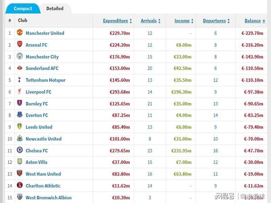This screenshot has width=271, height=203.
Task: Click the Chelsea FC club crest
Action: coord(20,150)
